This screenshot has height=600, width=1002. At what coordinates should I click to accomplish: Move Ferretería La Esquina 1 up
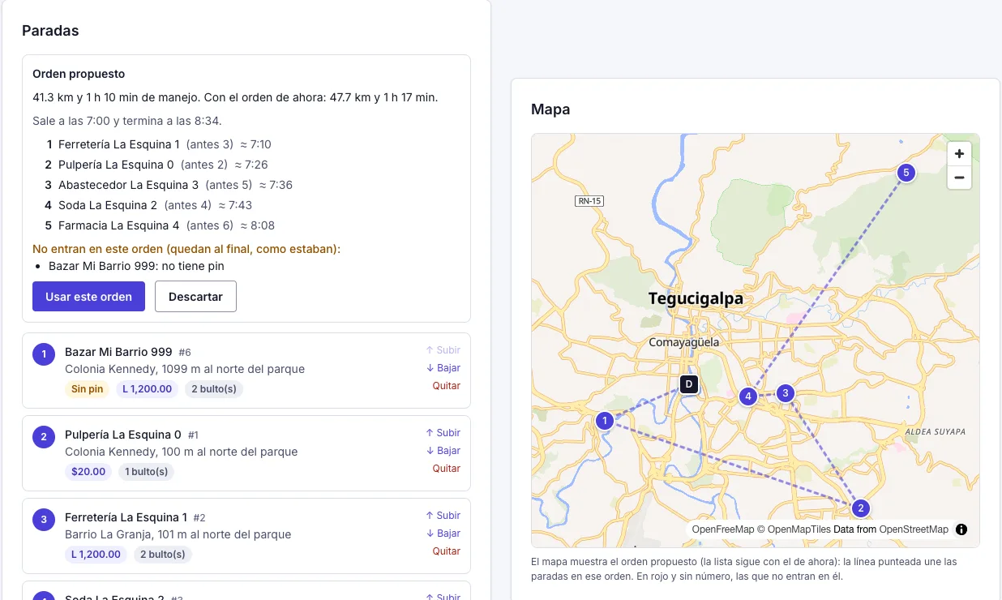point(443,516)
